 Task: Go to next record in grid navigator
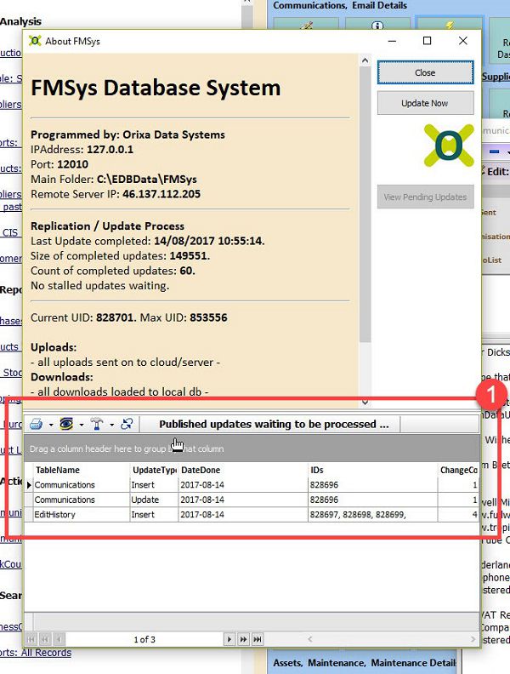(229, 639)
